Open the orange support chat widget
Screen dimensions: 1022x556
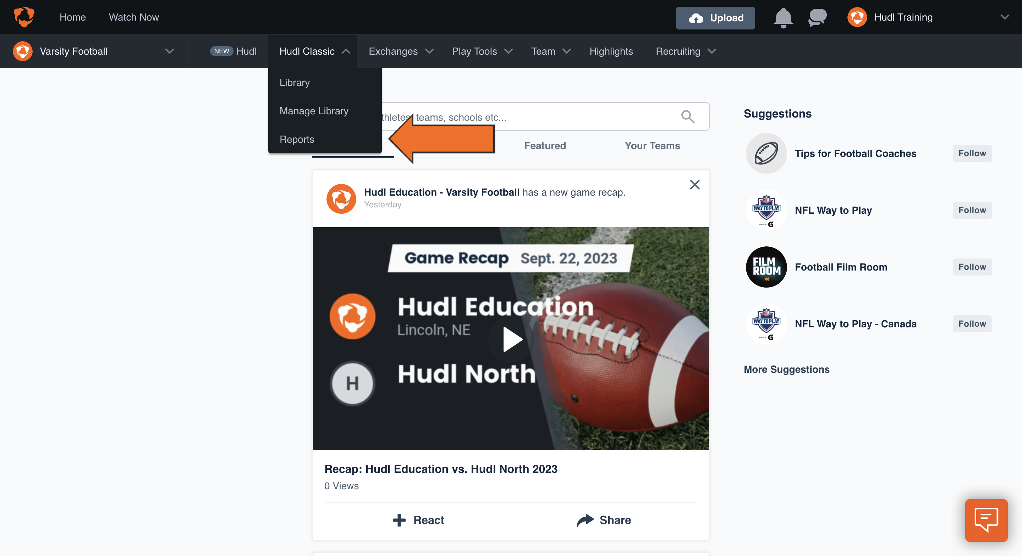[986, 520]
